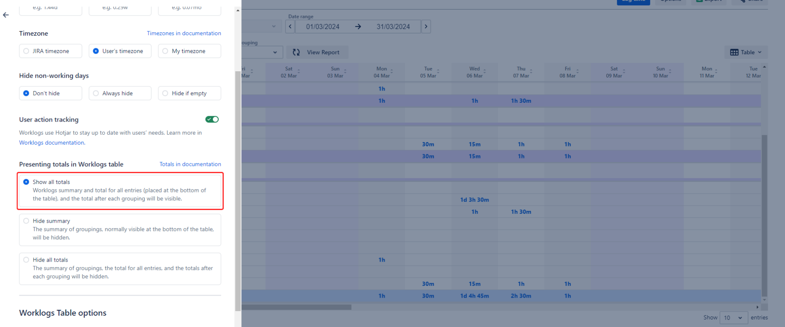
Task: Open Totals in documentation link
Action: pyautogui.click(x=190, y=164)
